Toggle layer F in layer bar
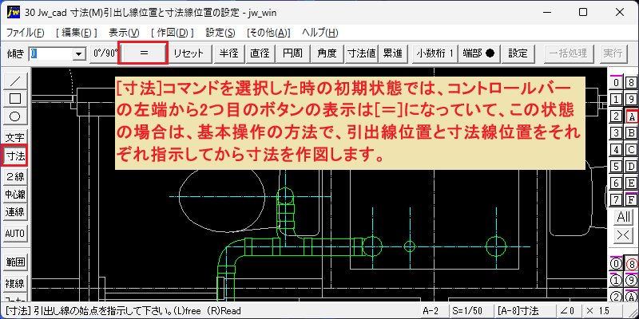This screenshot has width=639, height=319. 631,200
